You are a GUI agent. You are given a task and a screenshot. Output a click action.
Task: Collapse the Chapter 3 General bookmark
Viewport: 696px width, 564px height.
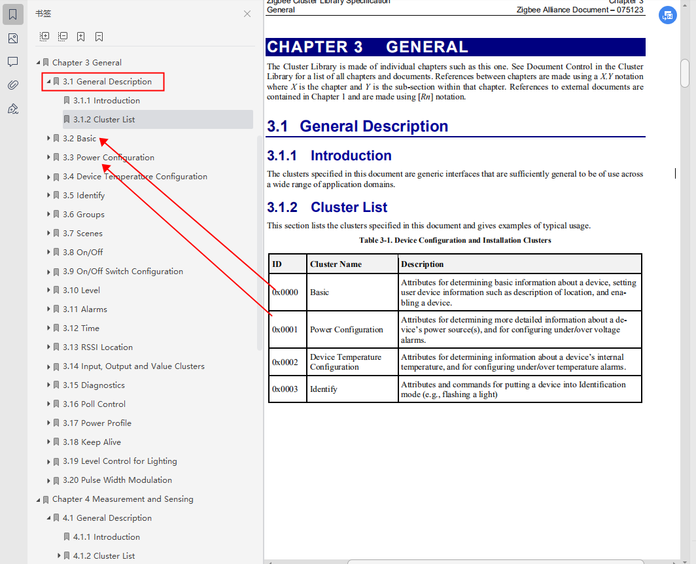point(39,62)
